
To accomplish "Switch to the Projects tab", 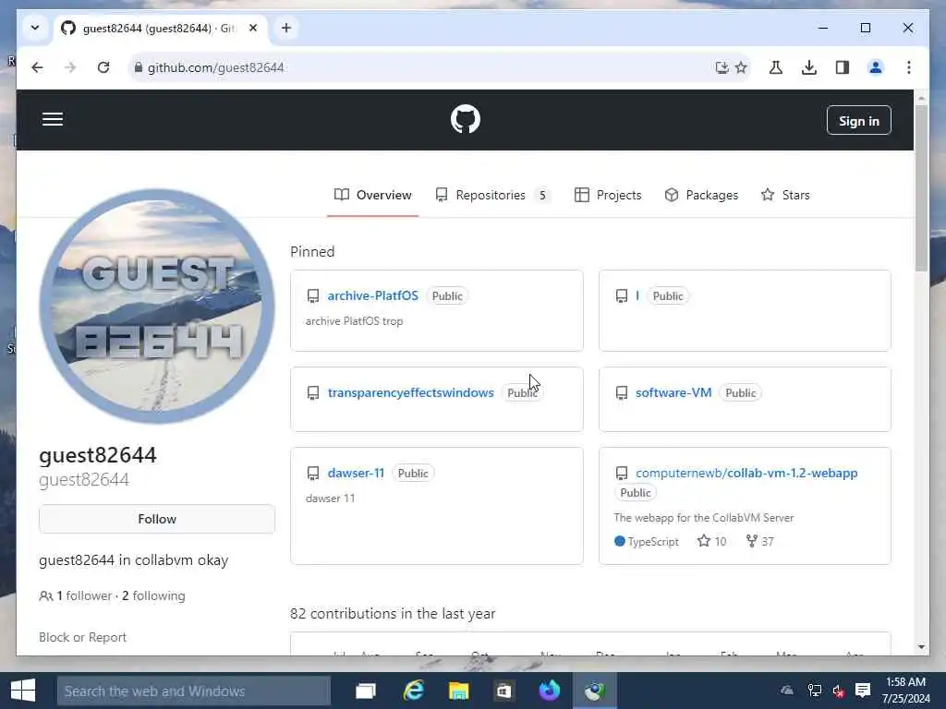I will pos(608,195).
